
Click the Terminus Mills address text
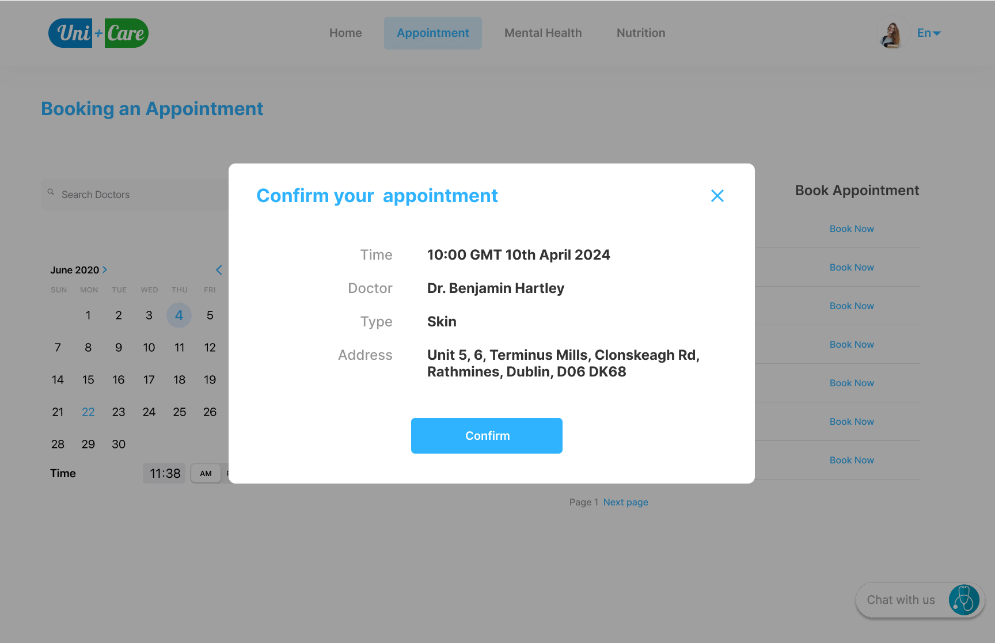563,363
